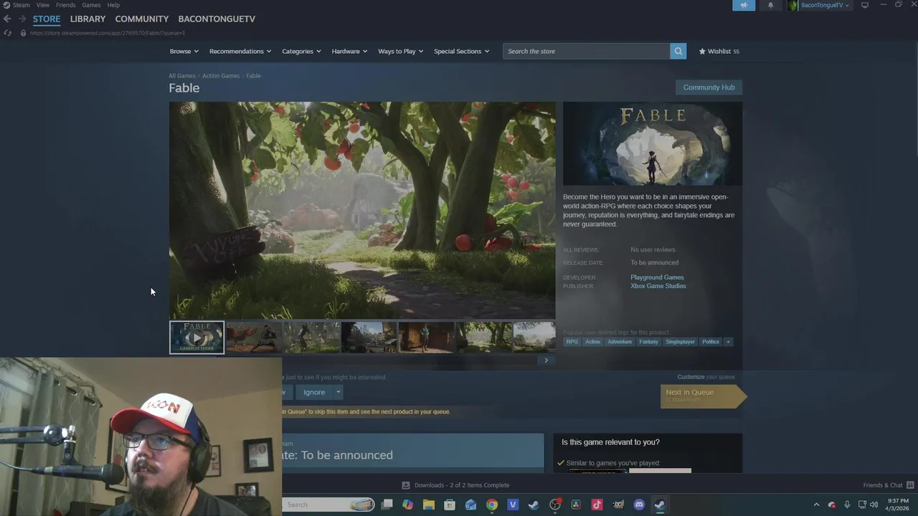Add a tag with the plus button
918x516 pixels.
click(x=728, y=342)
